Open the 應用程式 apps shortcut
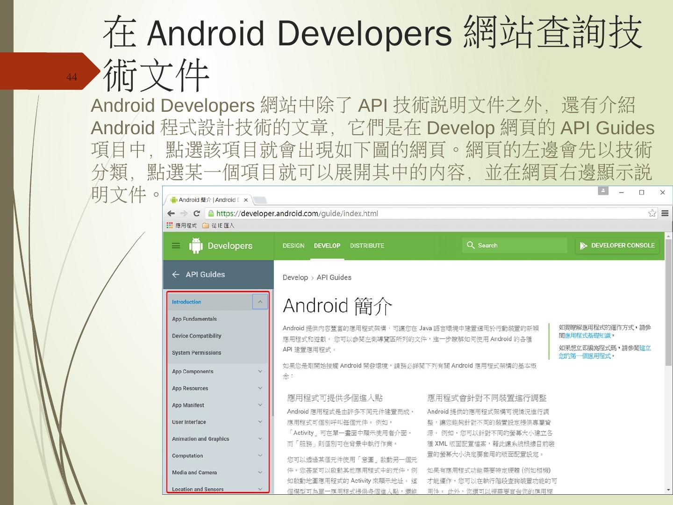This screenshot has height=505, width=673. (182, 225)
